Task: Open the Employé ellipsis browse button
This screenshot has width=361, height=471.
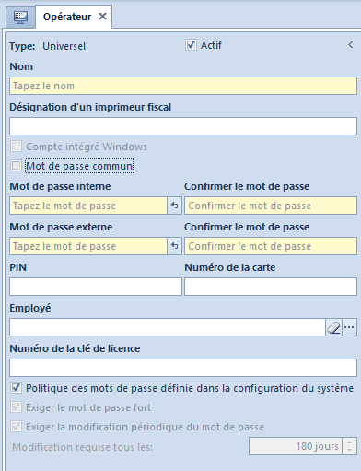Action: (x=349, y=327)
